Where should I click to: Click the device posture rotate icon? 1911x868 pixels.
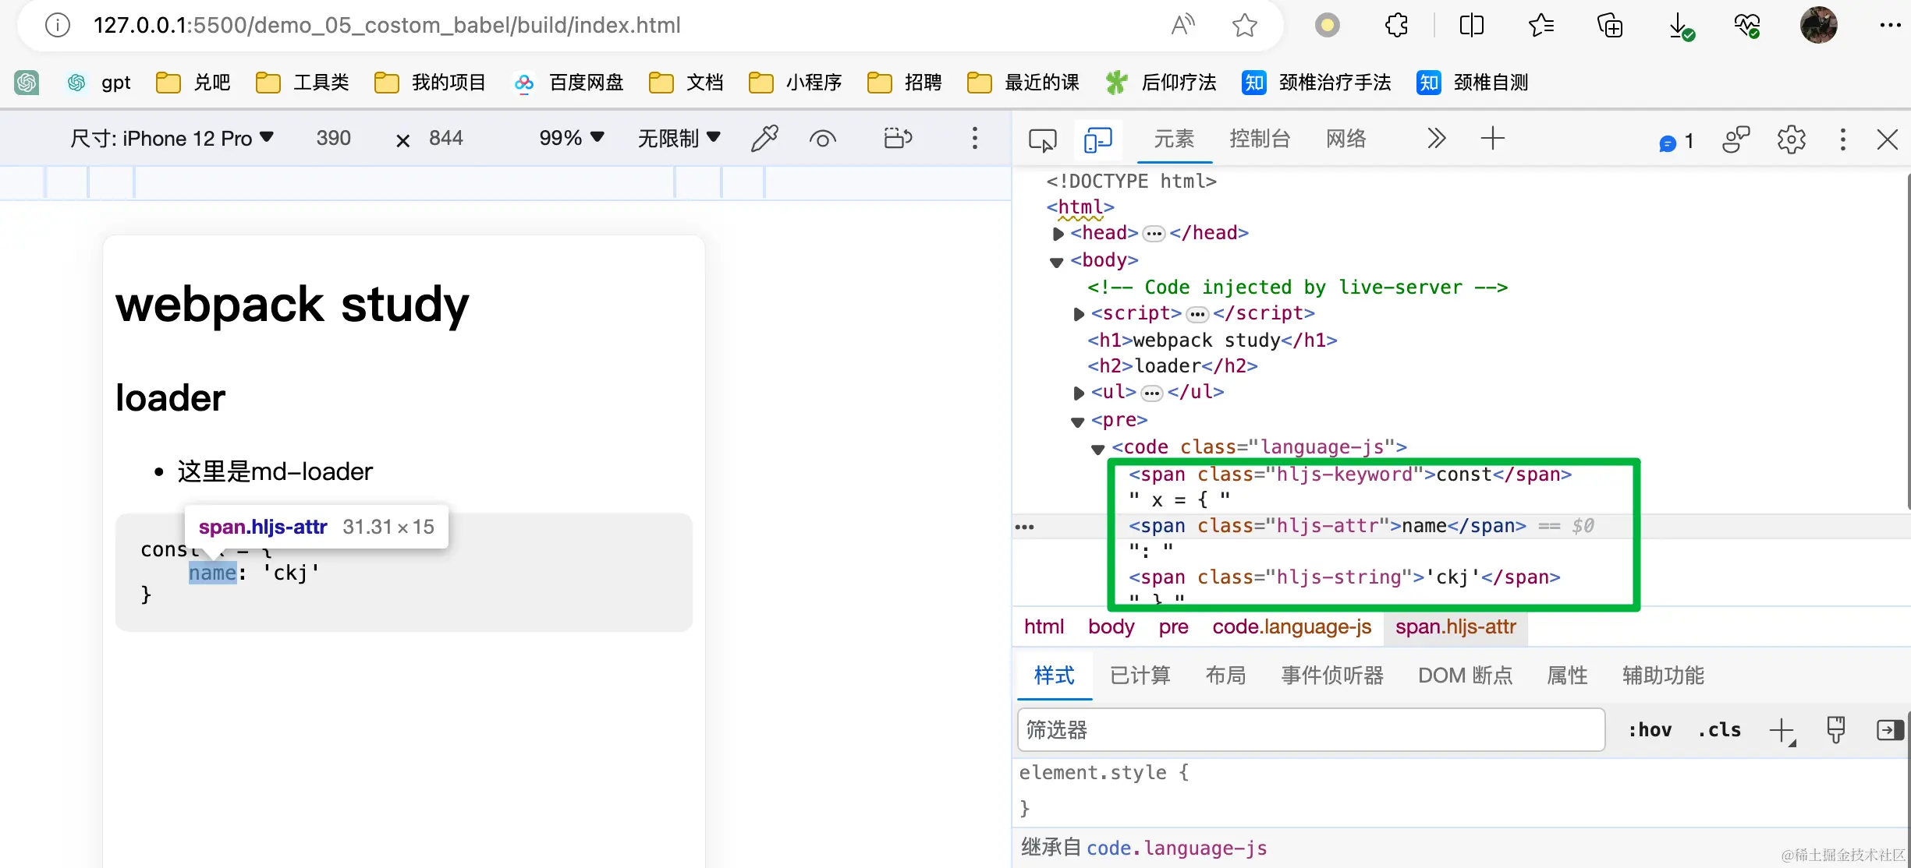point(898,139)
